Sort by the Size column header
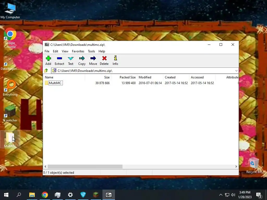The height and width of the screenshot is (200, 267). [98, 77]
